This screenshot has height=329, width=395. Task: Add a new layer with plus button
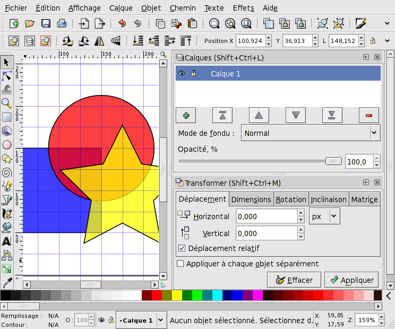pyautogui.click(x=186, y=115)
